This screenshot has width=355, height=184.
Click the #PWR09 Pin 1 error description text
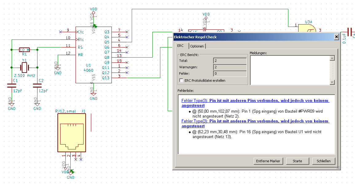(258, 114)
